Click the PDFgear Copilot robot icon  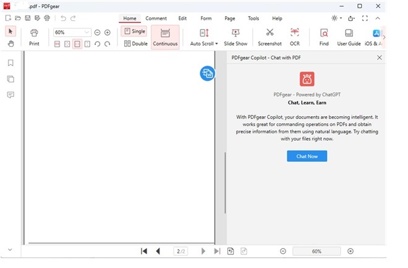(307, 79)
